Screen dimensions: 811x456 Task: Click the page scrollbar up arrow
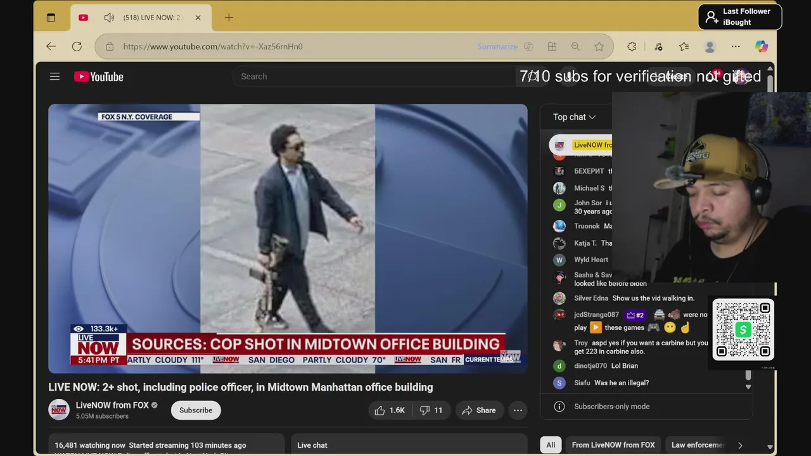[x=770, y=68]
